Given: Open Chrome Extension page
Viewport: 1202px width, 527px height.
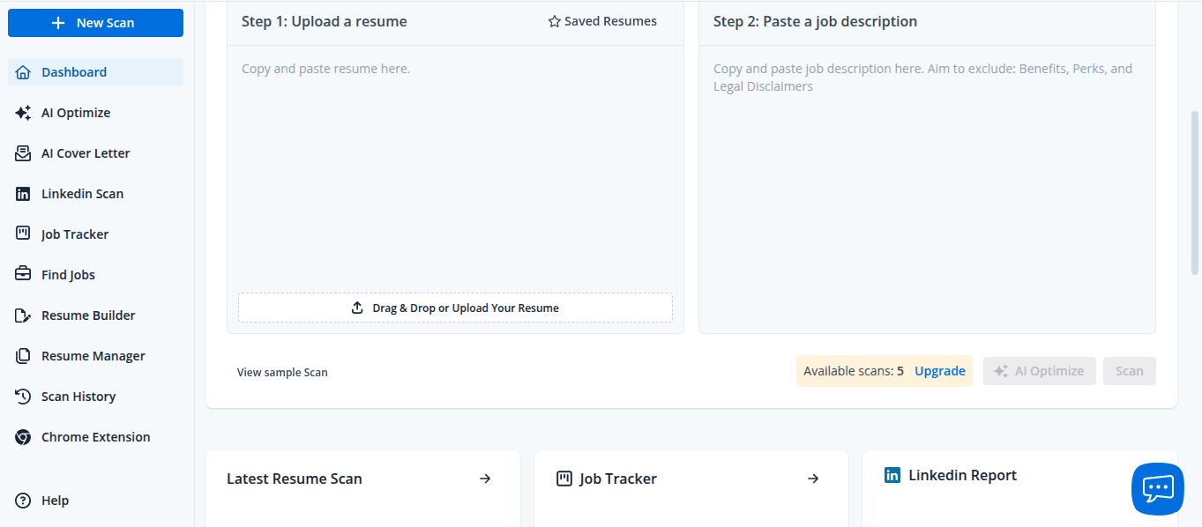Looking at the screenshot, I should (95, 437).
